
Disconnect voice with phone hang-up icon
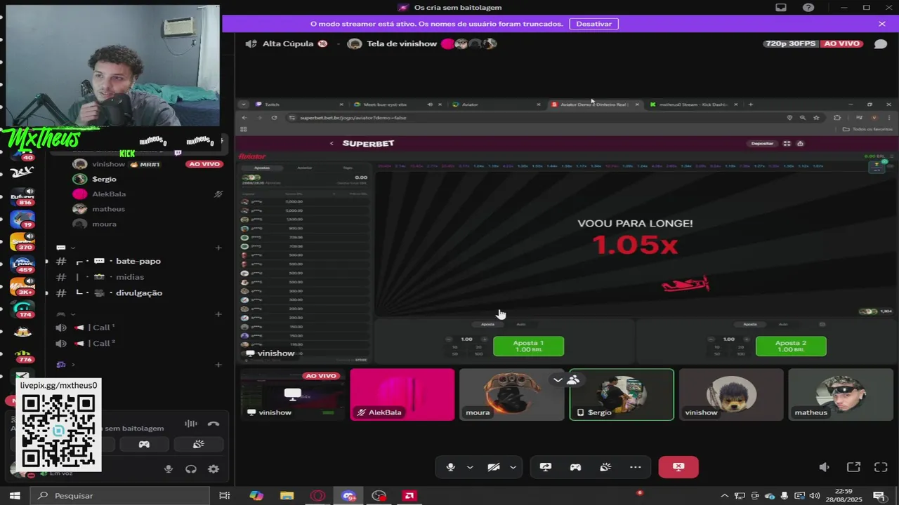[214, 424]
